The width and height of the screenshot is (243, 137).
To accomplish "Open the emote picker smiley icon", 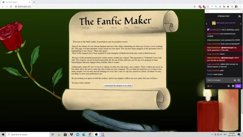I will [x=239, y=80].
